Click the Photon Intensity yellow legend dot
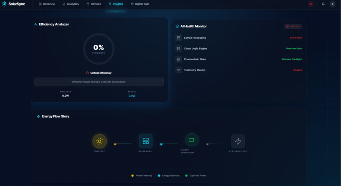This screenshot has height=186, width=341. tap(132, 175)
